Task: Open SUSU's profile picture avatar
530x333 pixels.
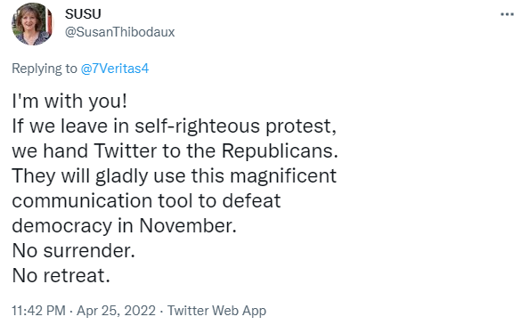Action: click(32, 24)
